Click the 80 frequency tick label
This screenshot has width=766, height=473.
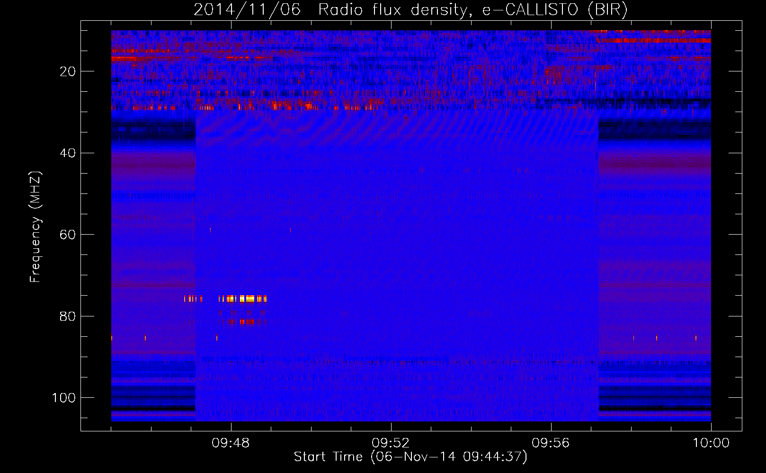point(68,316)
